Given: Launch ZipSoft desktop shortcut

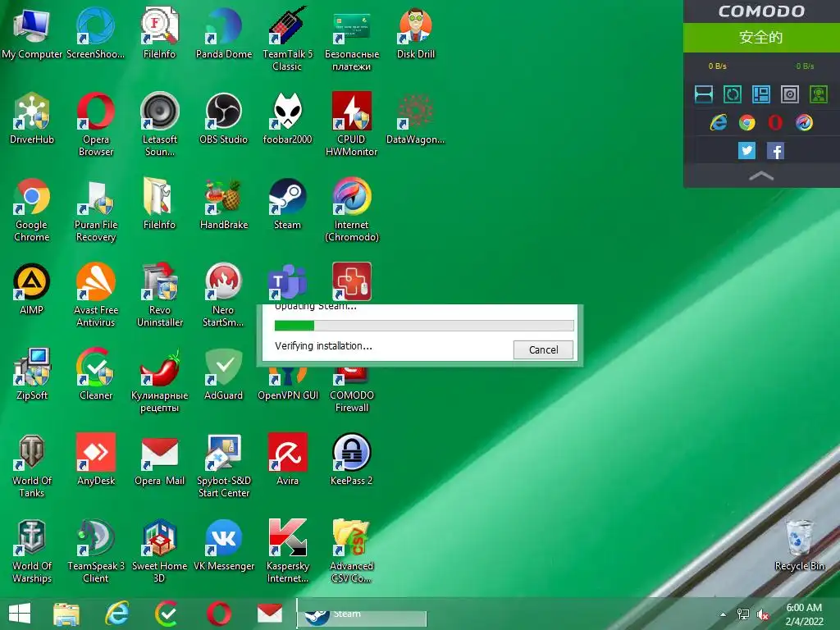Looking at the screenshot, I should click(32, 374).
